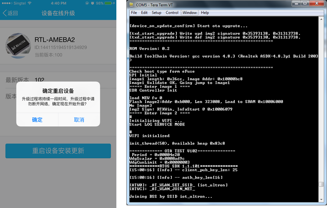327x208 pixels.
Task: Click the '_AT_WLAN_SET_SSID_ [iot_ultron]' line
Action: 179,185
